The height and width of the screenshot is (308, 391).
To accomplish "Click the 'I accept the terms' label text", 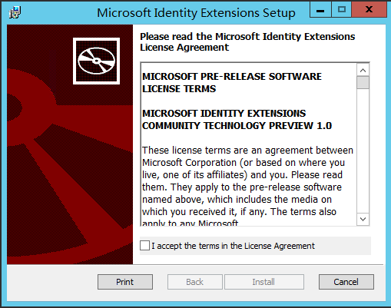I will (x=233, y=246).
